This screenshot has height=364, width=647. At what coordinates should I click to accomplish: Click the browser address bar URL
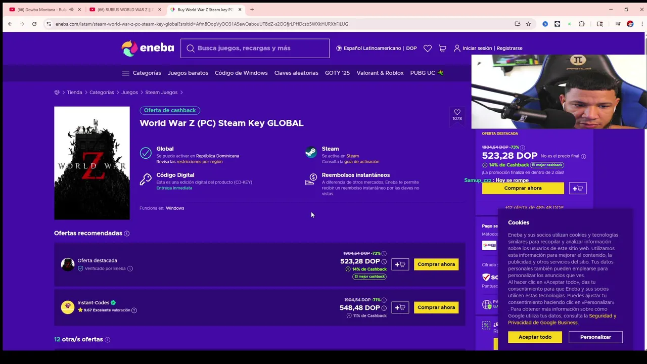(202, 24)
